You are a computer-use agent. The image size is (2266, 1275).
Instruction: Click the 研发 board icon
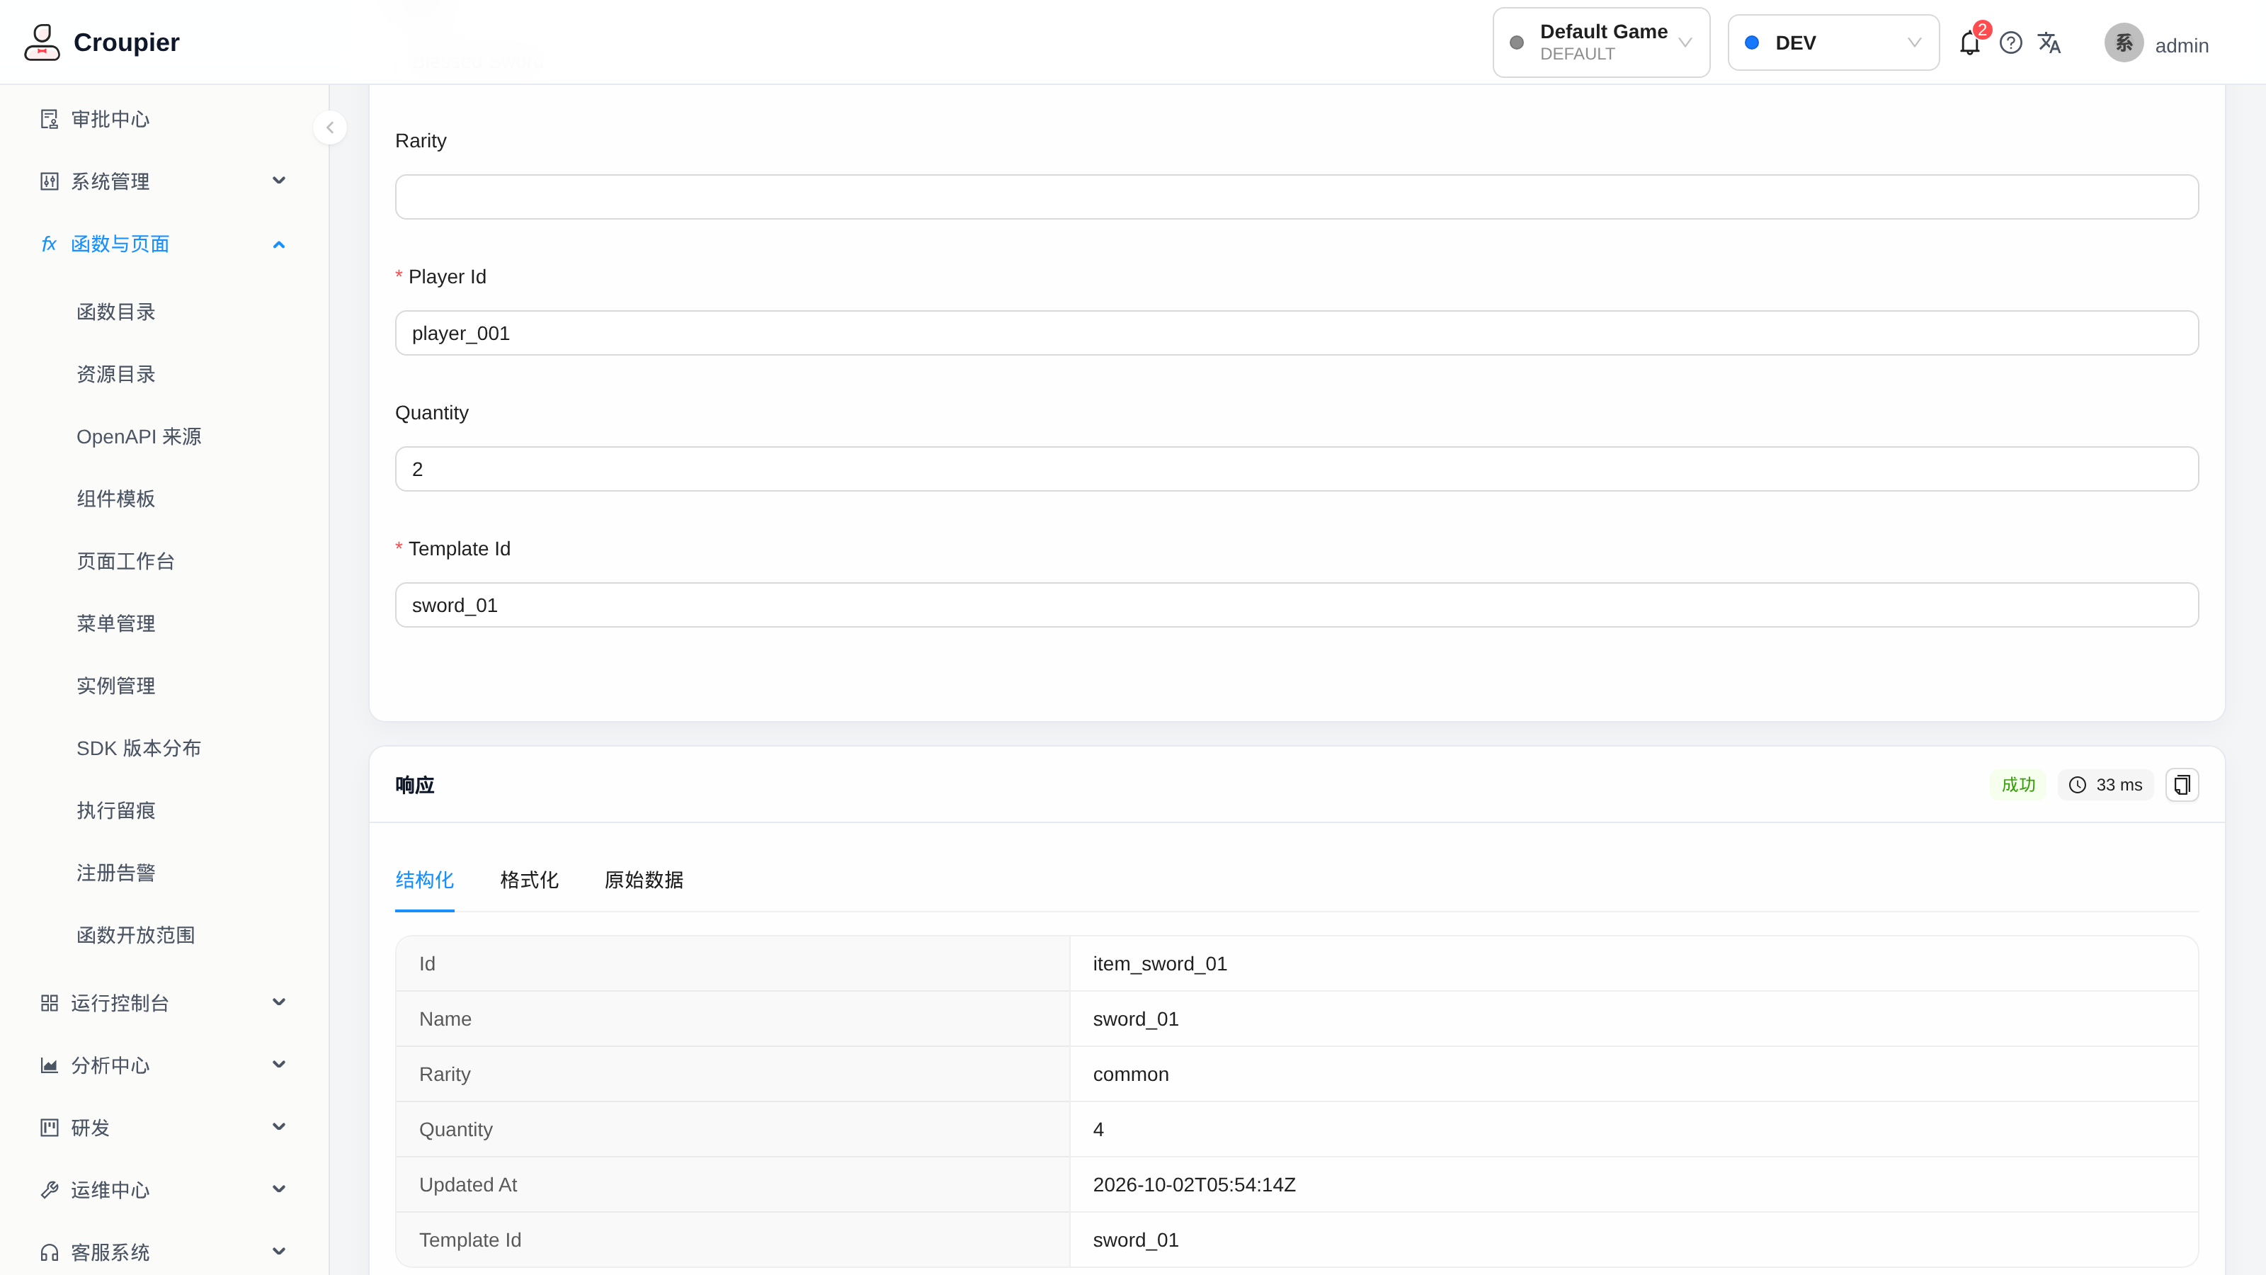[50, 1128]
